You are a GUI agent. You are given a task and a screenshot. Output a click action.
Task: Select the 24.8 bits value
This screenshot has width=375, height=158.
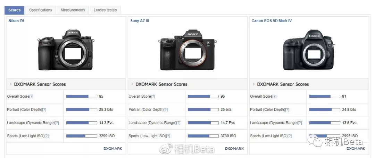pyautogui.click(x=349, y=109)
